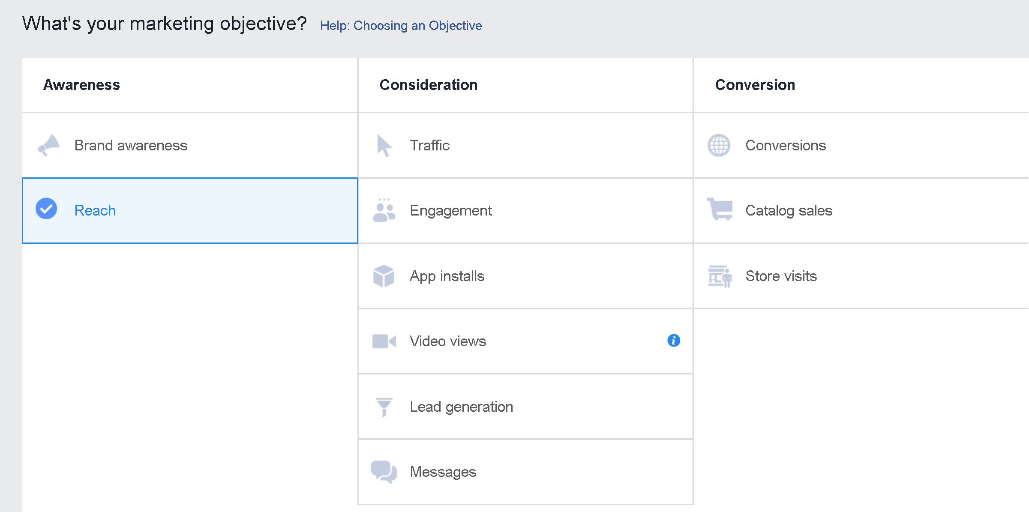Open Help: Choosing an Objective link

pyautogui.click(x=401, y=26)
